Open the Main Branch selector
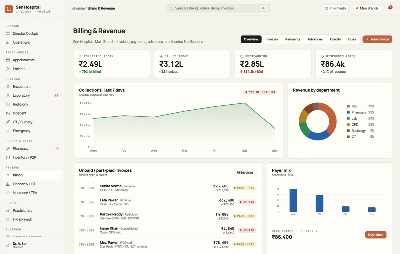 coord(367,8)
